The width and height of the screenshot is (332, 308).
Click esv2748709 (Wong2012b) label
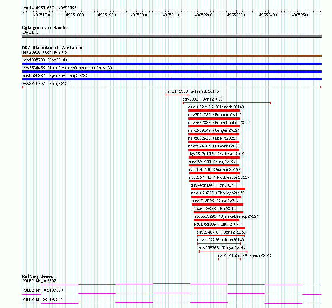pyautogui.click(x=221, y=232)
